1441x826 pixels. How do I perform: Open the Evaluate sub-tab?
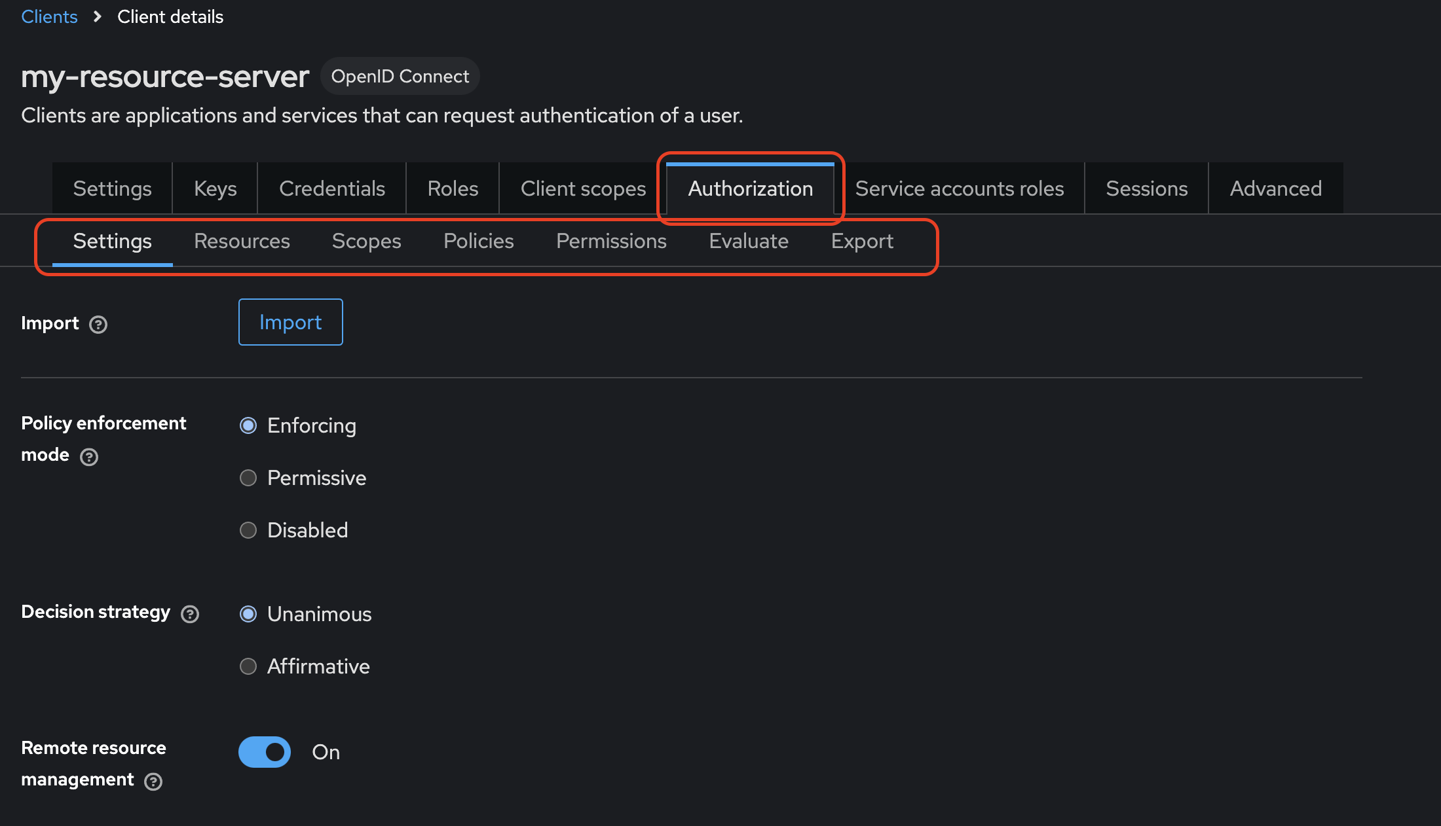tap(749, 241)
